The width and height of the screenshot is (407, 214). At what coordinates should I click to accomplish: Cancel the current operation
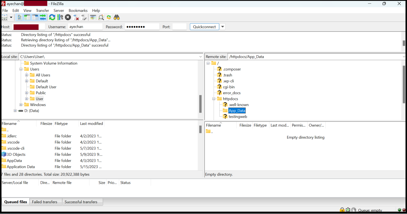click(68, 17)
